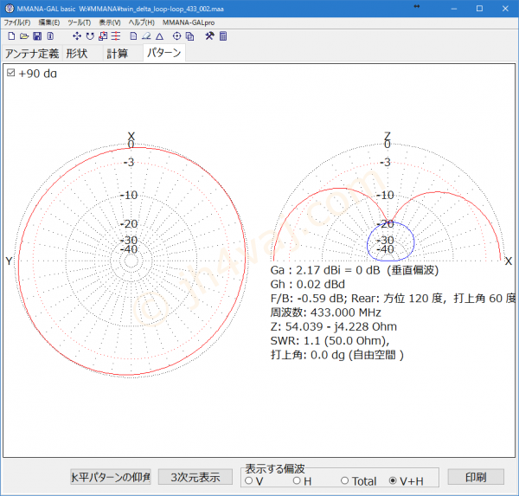This screenshot has height=496, width=519.
Task: Select the H polarization radio button
Action: pyautogui.click(x=297, y=480)
